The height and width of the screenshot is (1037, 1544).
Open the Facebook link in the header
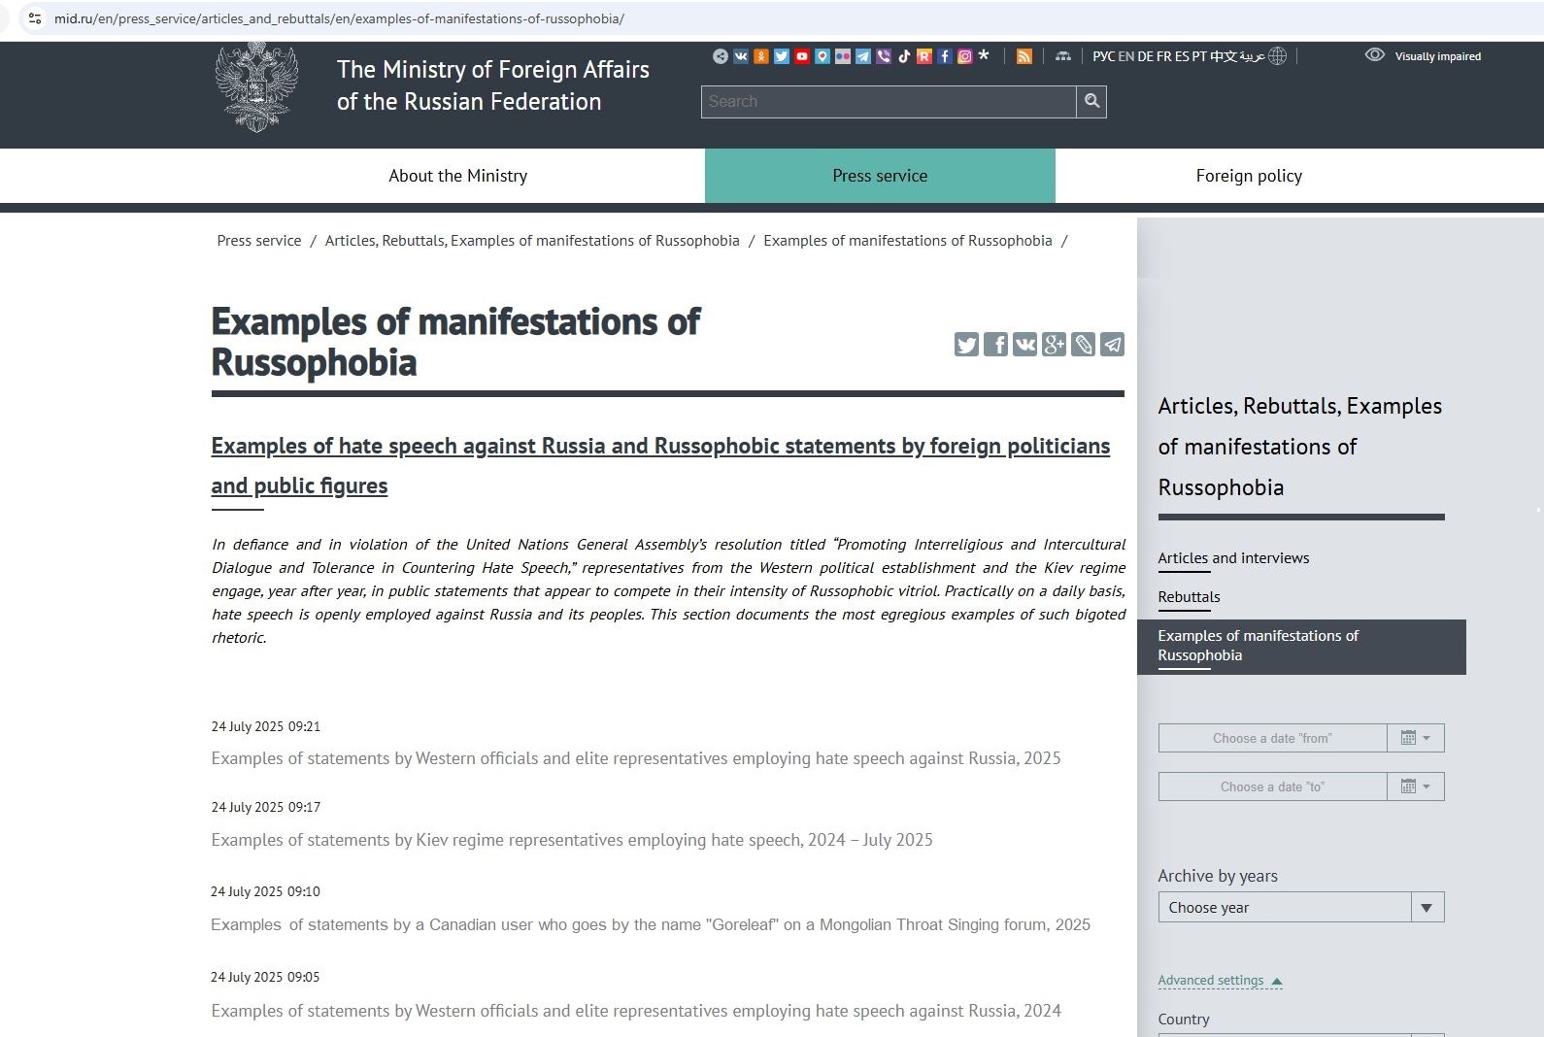tap(945, 56)
